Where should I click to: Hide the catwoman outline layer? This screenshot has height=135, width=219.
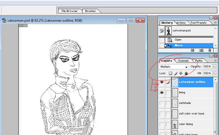point(162,82)
